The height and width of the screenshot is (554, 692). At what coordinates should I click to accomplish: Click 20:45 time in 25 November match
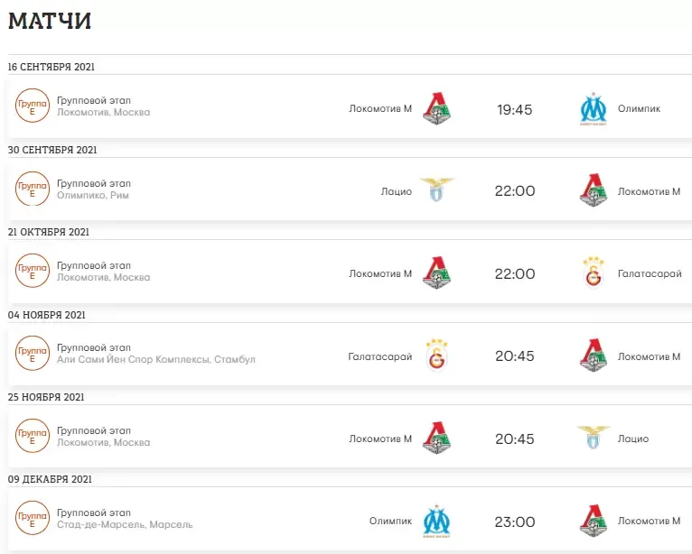(x=515, y=439)
